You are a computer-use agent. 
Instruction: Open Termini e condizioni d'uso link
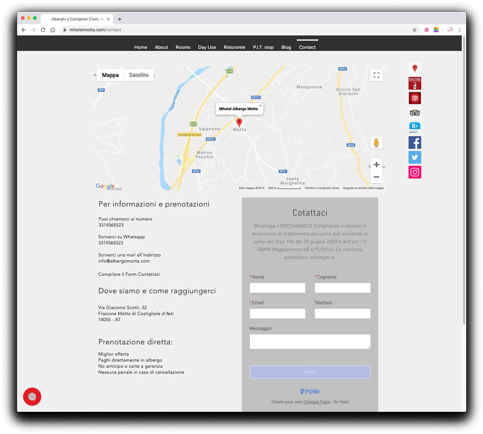pyautogui.click(x=322, y=188)
